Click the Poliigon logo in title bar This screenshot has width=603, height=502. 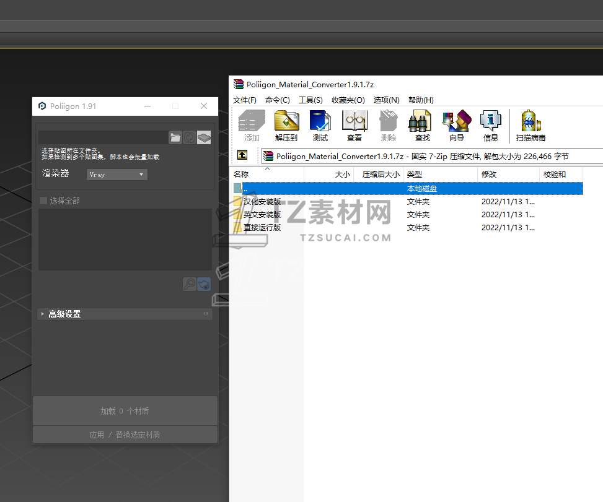pos(42,106)
